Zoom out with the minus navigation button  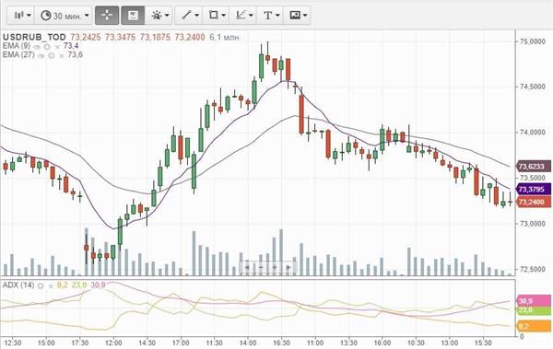pos(261,267)
